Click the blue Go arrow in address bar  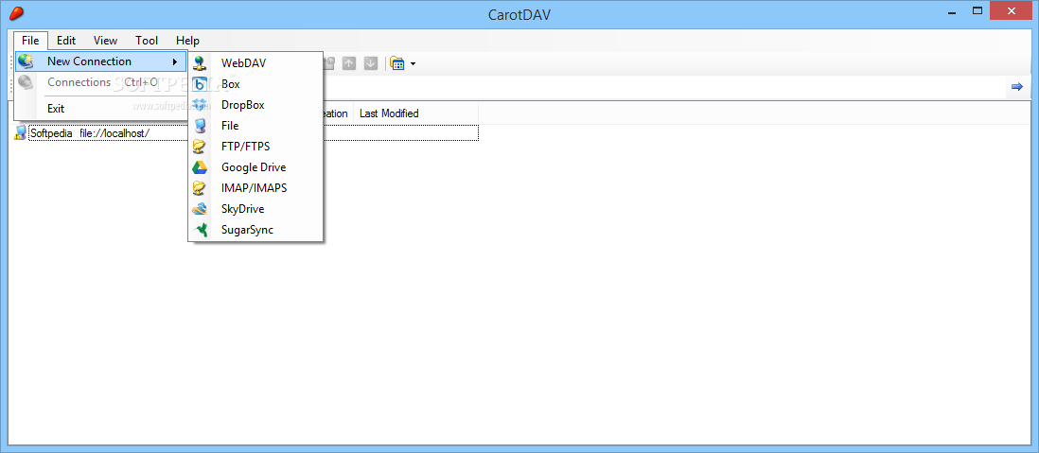1017,87
